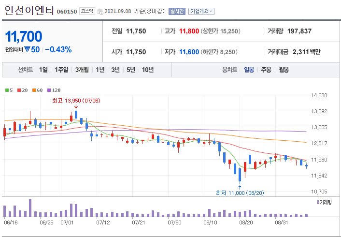Click the 전일 value 11,750
Viewport: 341px width, 237px height.
coord(136,31)
